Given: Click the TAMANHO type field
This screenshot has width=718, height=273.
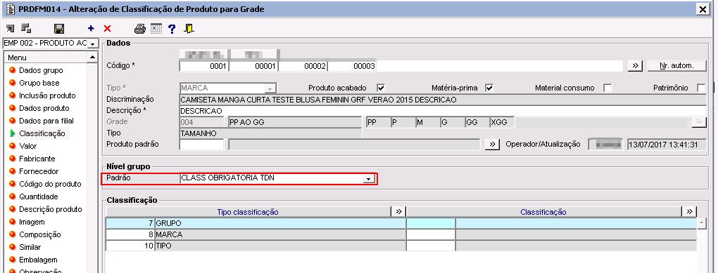Looking at the screenshot, I should [270, 133].
